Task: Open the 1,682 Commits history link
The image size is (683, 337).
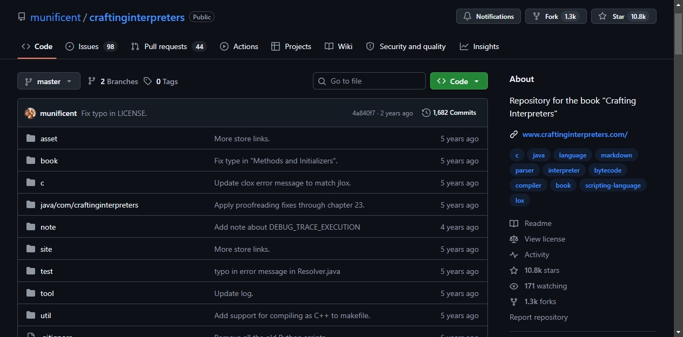Action: (449, 113)
